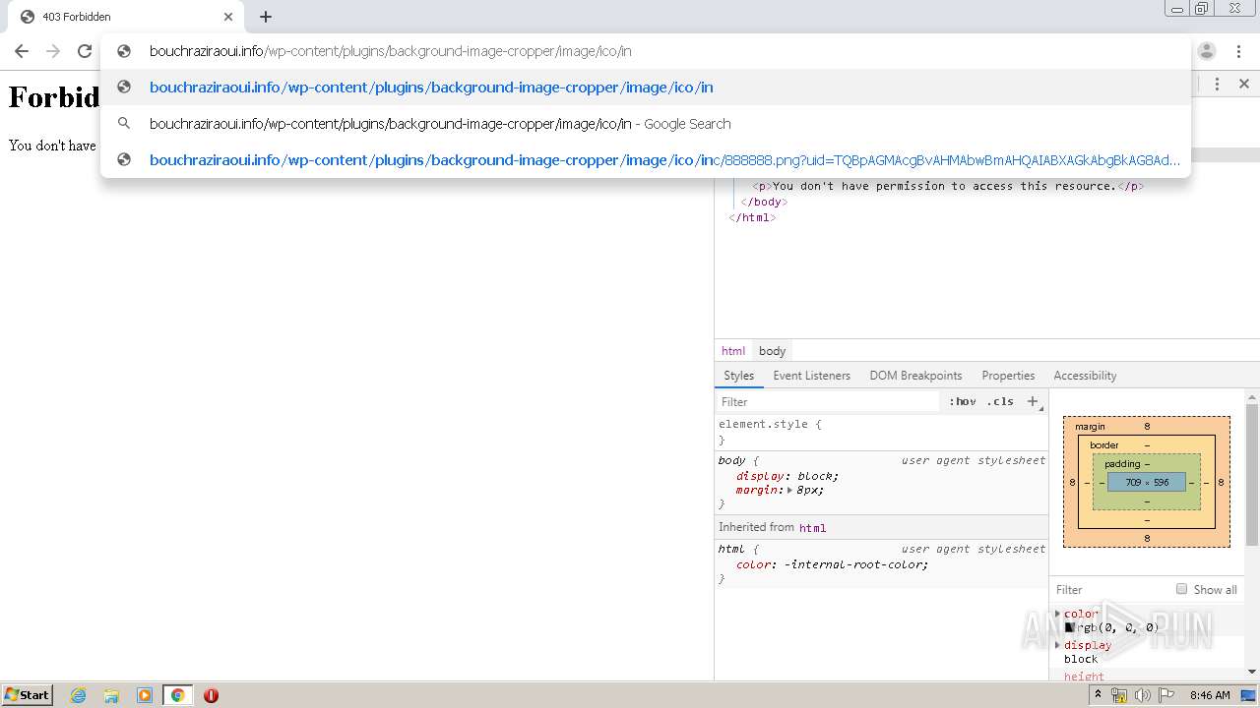Viewport: 1260px width, 708px height.
Task: Click the browser forward arrow
Action: click(x=53, y=51)
